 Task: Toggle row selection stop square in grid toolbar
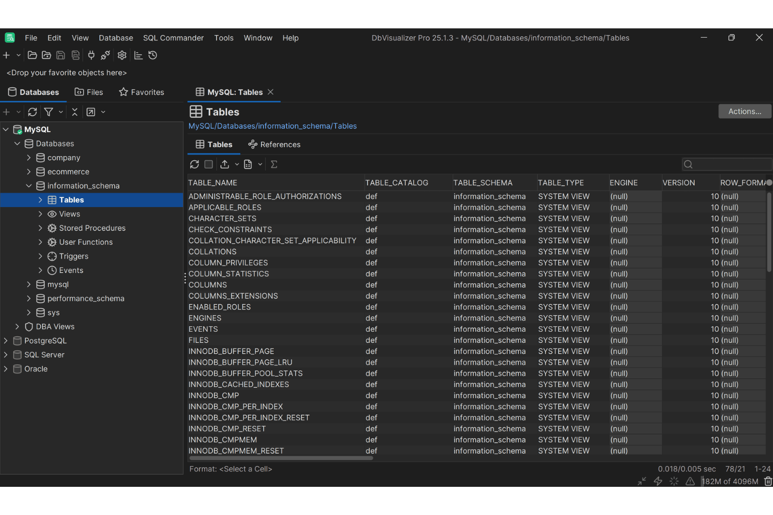tap(208, 164)
